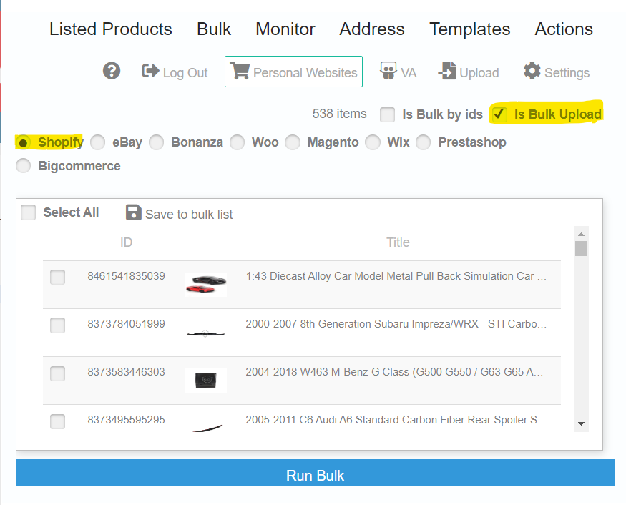Click the Run Bulk button
The height and width of the screenshot is (505, 626).
coord(315,473)
